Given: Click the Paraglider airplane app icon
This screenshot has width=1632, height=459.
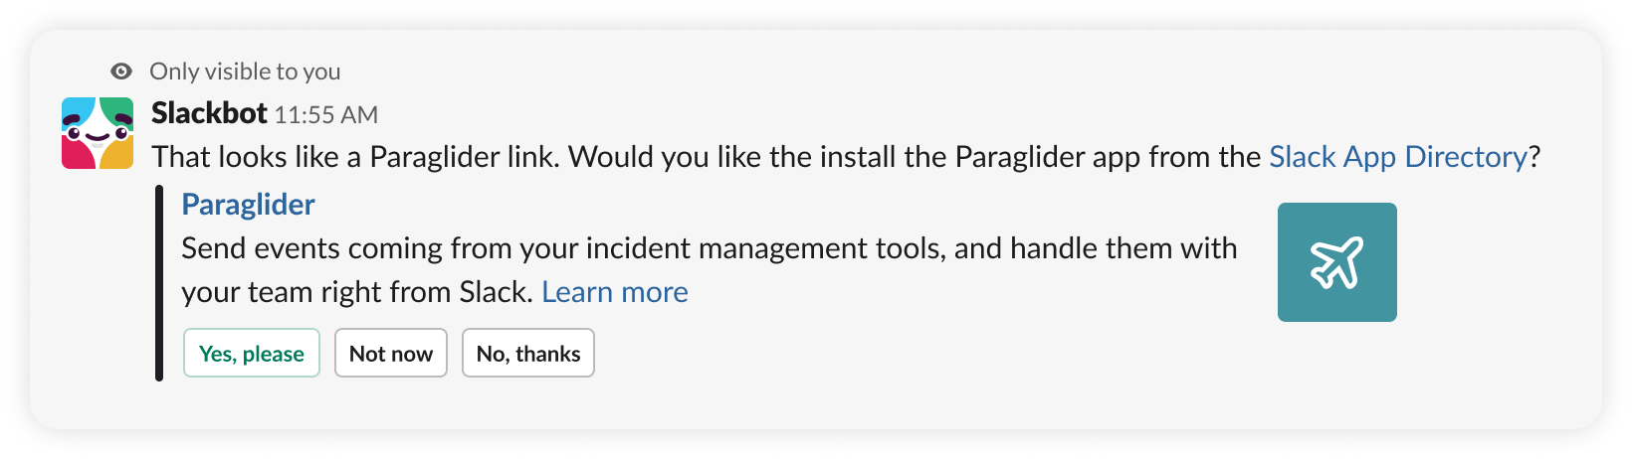Looking at the screenshot, I should (1336, 262).
